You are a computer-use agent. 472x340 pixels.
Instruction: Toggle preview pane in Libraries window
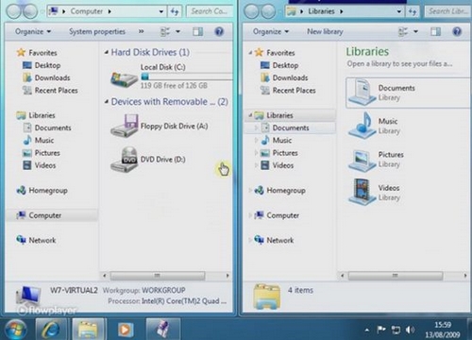(x=435, y=31)
